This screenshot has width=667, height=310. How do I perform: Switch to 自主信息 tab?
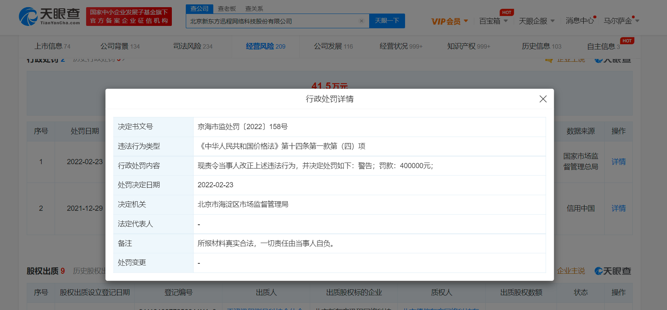(x=604, y=46)
